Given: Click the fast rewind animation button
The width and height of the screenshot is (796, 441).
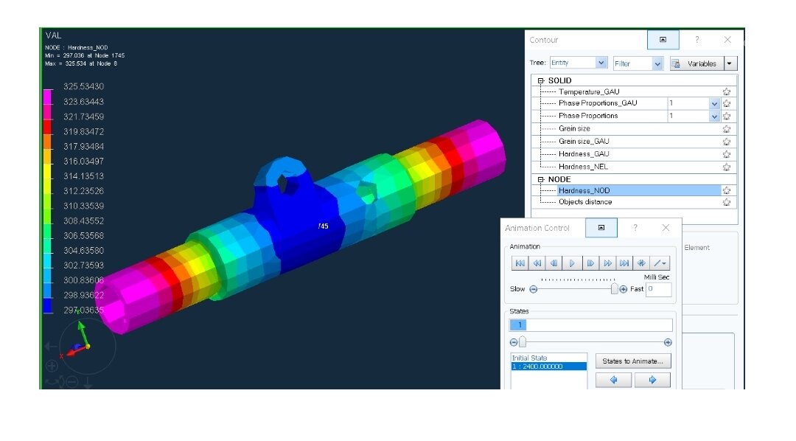Looking at the screenshot, I should [x=537, y=263].
